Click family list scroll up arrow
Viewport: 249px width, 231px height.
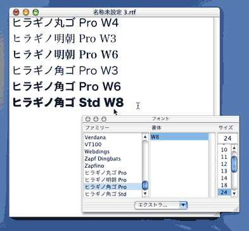click(145, 137)
